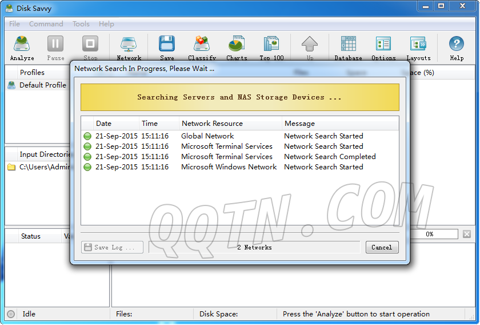Open the Database tool
This screenshot has width=480, height=325.
click(x=348, y=47)
